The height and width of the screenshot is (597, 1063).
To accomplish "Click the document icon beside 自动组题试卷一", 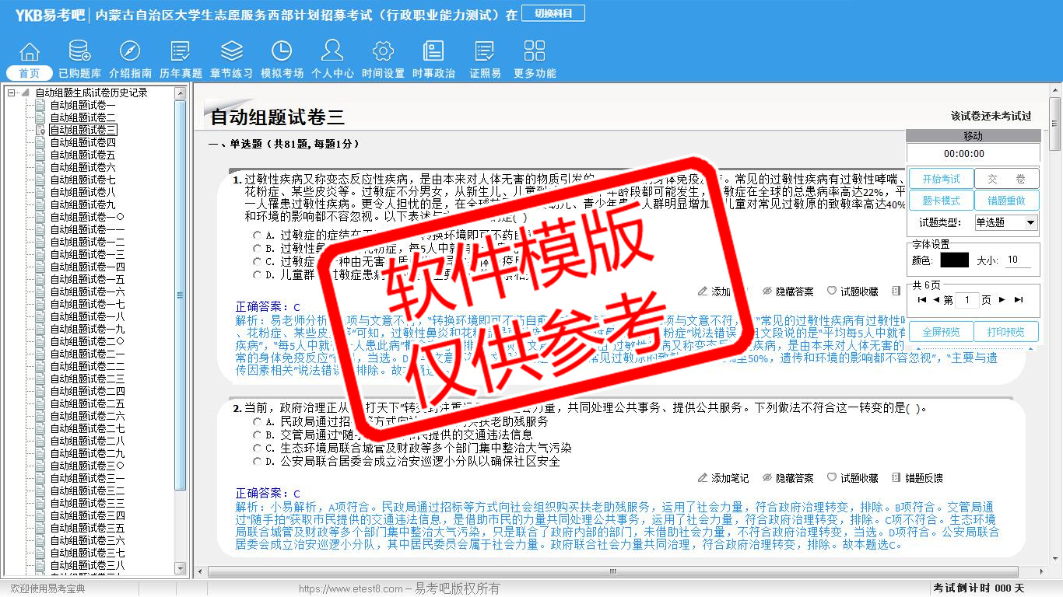I will pyautogui.click(x=40, y=105).
